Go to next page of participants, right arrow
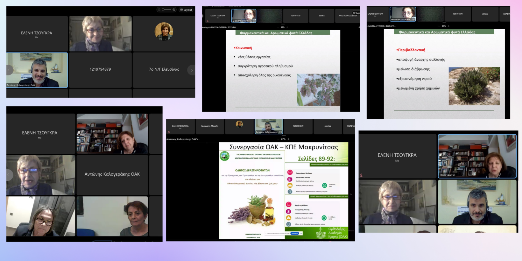Viewport: 522px width, 261px height. click(x=191, y=70)
